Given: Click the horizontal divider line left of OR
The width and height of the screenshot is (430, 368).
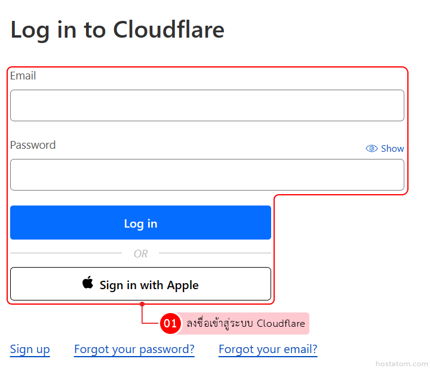Looking at the screenshot, I should point(66,253).
